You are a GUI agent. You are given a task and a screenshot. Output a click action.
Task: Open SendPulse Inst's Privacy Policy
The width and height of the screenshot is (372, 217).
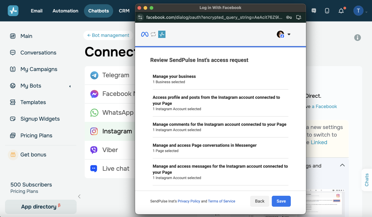coord(189,201)
